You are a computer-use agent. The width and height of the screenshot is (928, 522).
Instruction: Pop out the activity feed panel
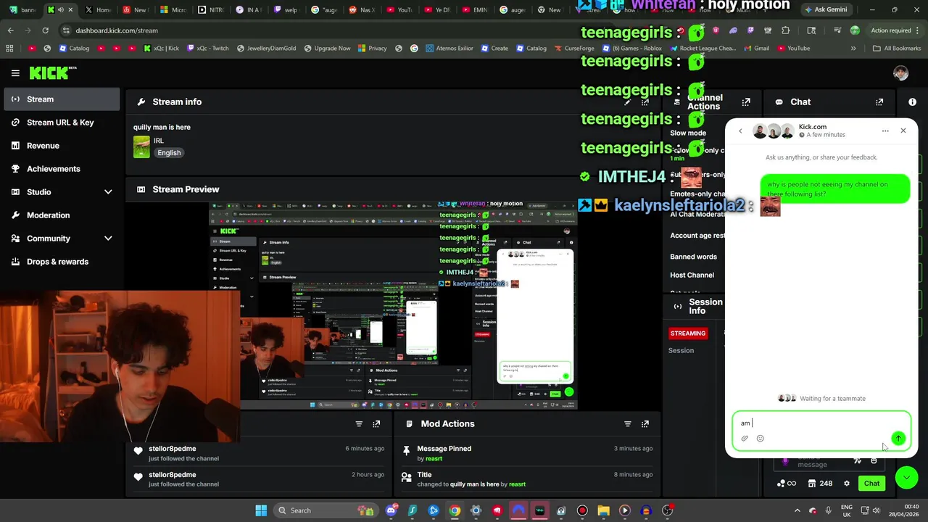click(376, 424)
